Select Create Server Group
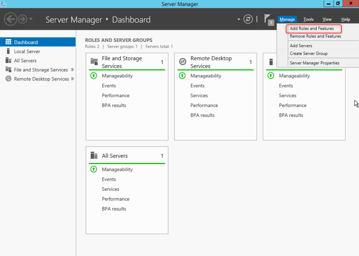This screenshot has height=256, width=359. pos(309,53)
